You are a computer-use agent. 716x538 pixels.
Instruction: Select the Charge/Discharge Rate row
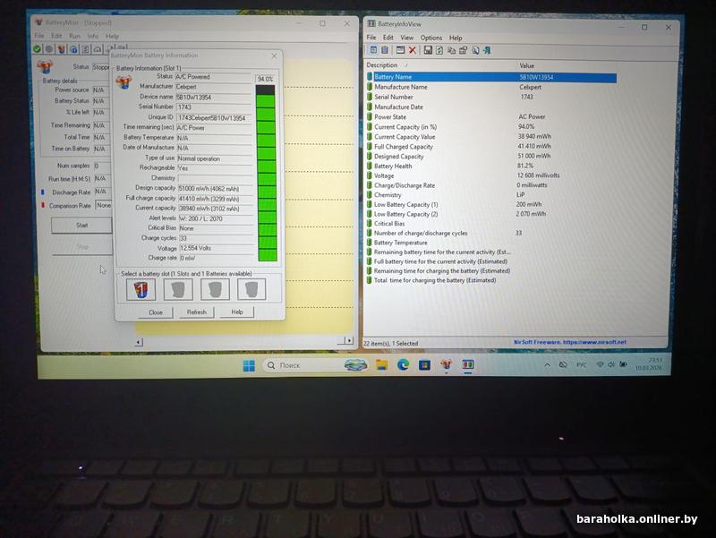coord(491,185)
